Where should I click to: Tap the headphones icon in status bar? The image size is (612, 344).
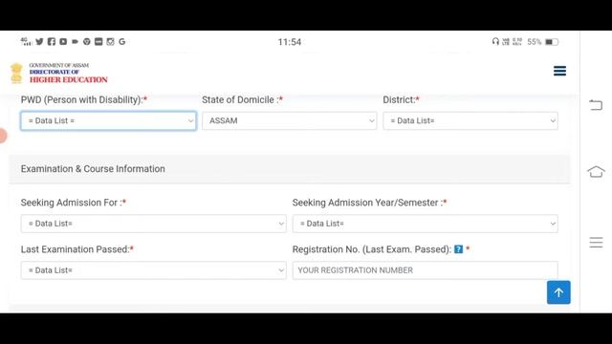(x=495, y=41)
